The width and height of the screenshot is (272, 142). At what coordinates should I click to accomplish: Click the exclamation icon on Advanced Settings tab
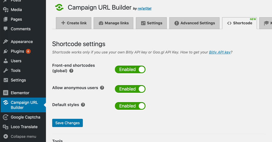pyautogui.click(x=176, y=23)
